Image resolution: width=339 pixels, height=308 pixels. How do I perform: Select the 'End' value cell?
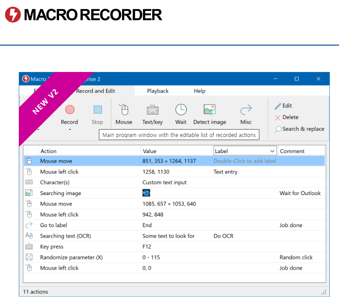(x=147, y=225)
